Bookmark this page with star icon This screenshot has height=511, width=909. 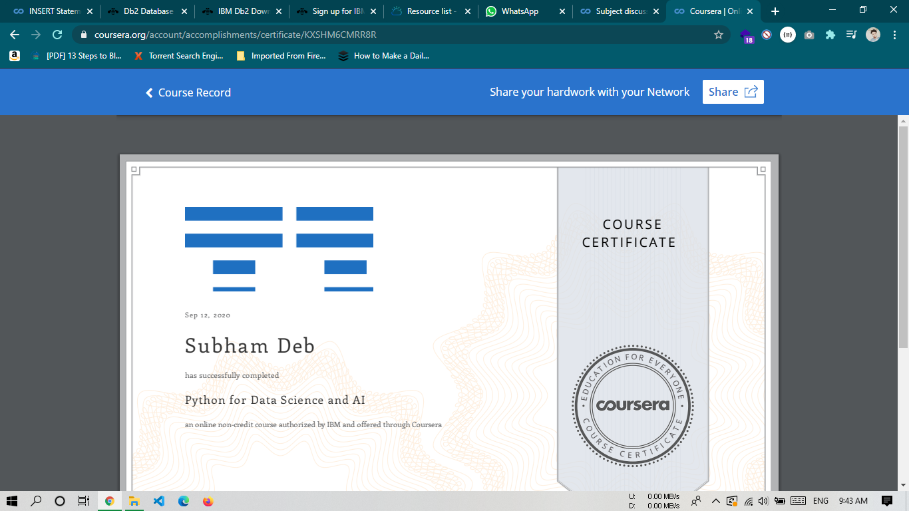click(719, 35)
